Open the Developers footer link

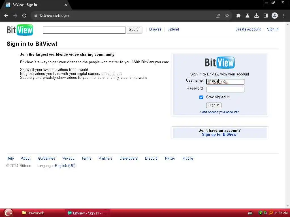click(129, 159)
